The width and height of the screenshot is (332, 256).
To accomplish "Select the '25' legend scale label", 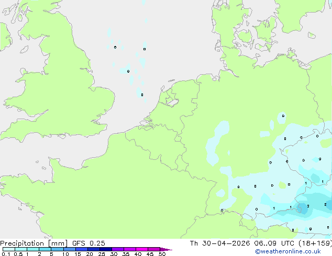I will (102, 254).
